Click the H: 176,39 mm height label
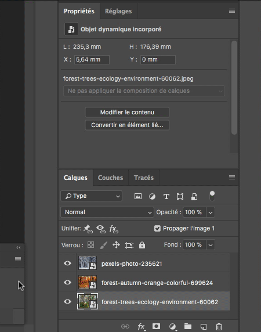The width and height of the screenshot is (261, 332). (150, 47)
